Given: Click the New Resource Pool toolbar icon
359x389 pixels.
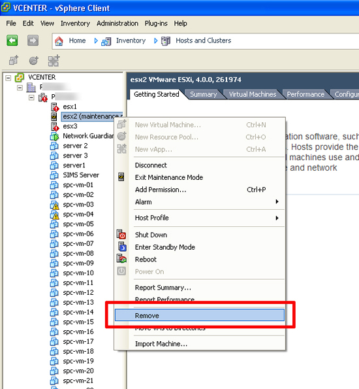Looking at the screenshot, I should click(x=34, y=60).
